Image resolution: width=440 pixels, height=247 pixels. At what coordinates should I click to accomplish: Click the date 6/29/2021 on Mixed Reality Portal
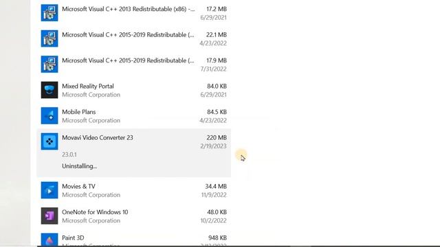point(213,95)
